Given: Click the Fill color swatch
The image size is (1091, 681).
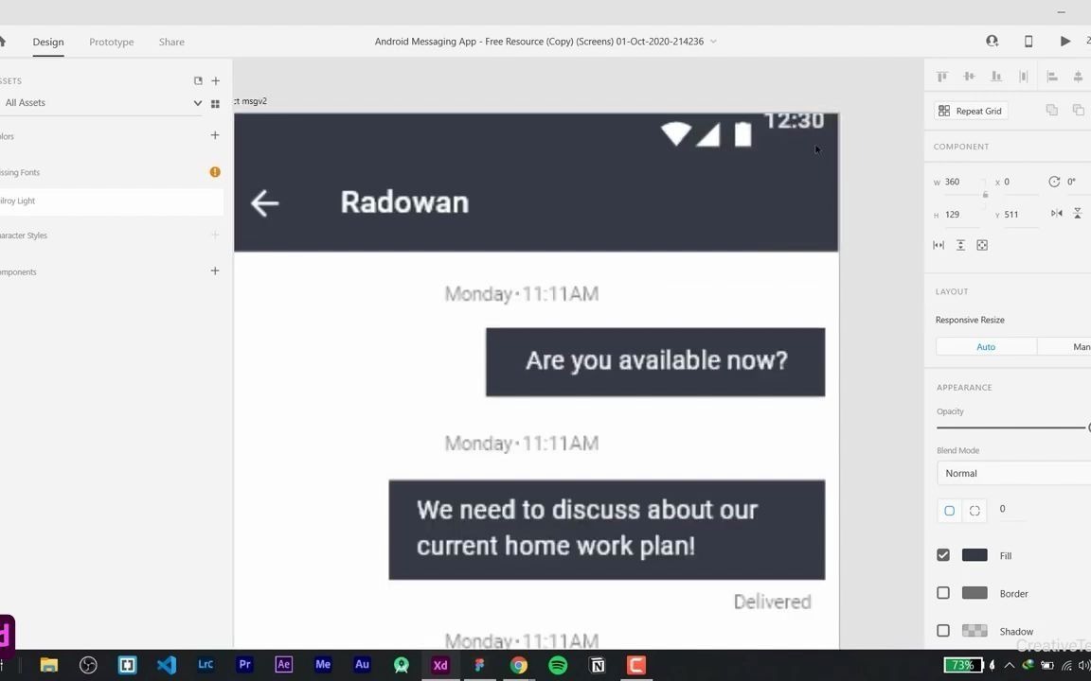Looking at the screenshot, I should click(975, 555).
